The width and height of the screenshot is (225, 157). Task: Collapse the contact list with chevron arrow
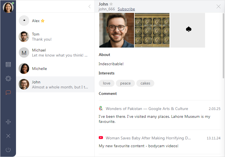[89, 6]
